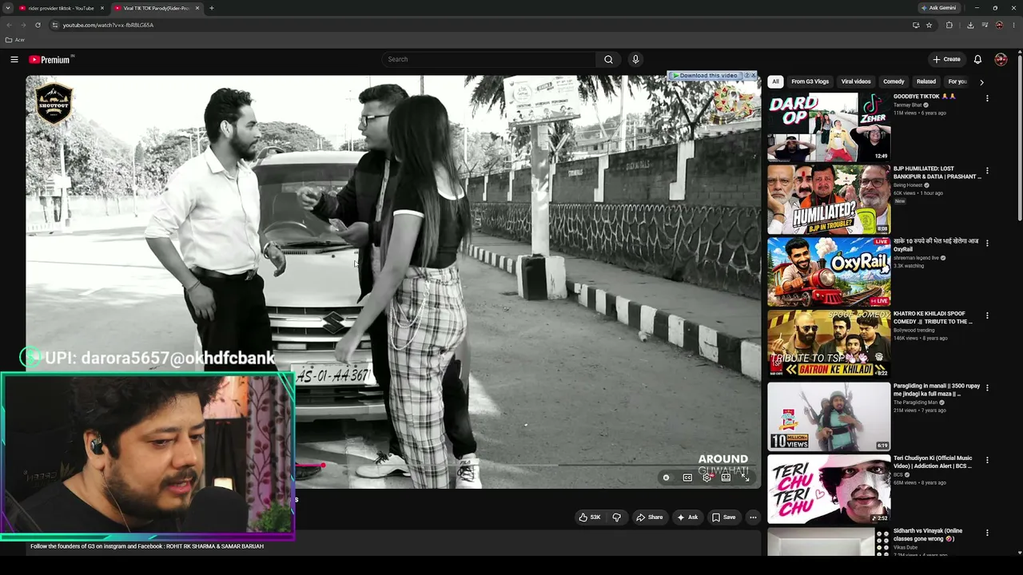This screenshot has height=575, width=1023.
Task: Share this video
Action: [649, 517]
